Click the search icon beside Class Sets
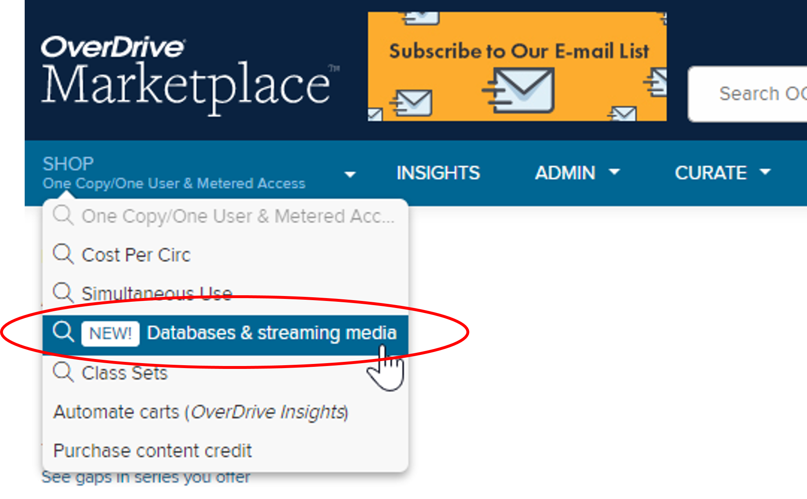Image resolution: width=807 pixels, height=499 pixels. click(63, 372)
